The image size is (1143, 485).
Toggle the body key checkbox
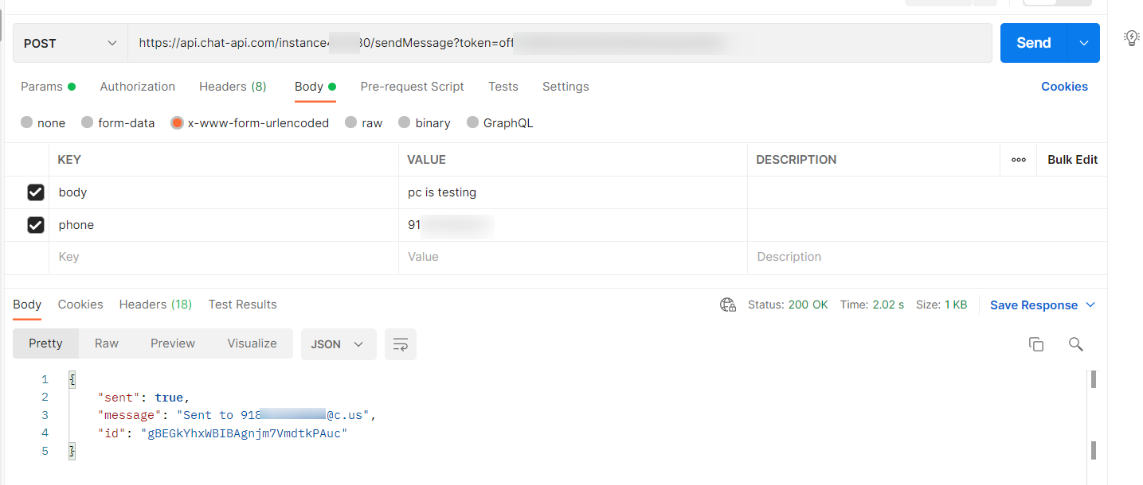[x=35, y=192]
